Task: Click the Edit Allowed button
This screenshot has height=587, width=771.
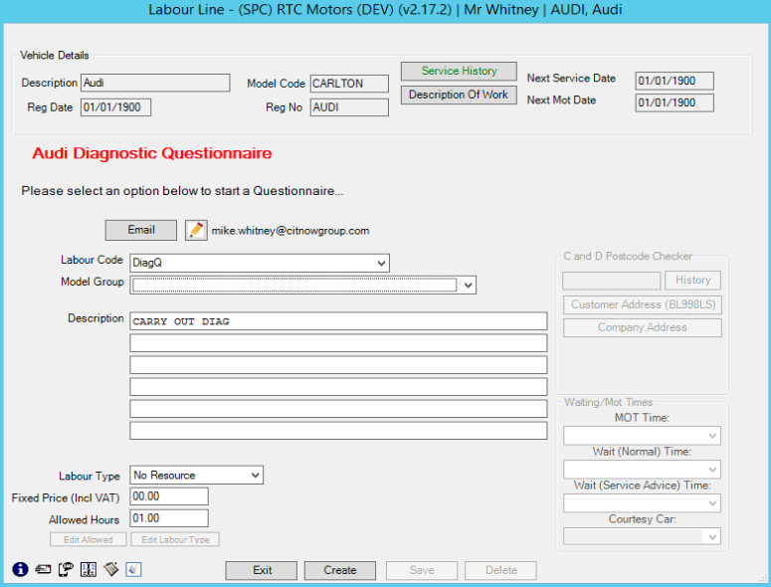Action: 88,539
